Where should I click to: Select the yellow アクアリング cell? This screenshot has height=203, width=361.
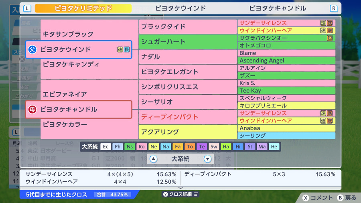pos(188,132)
